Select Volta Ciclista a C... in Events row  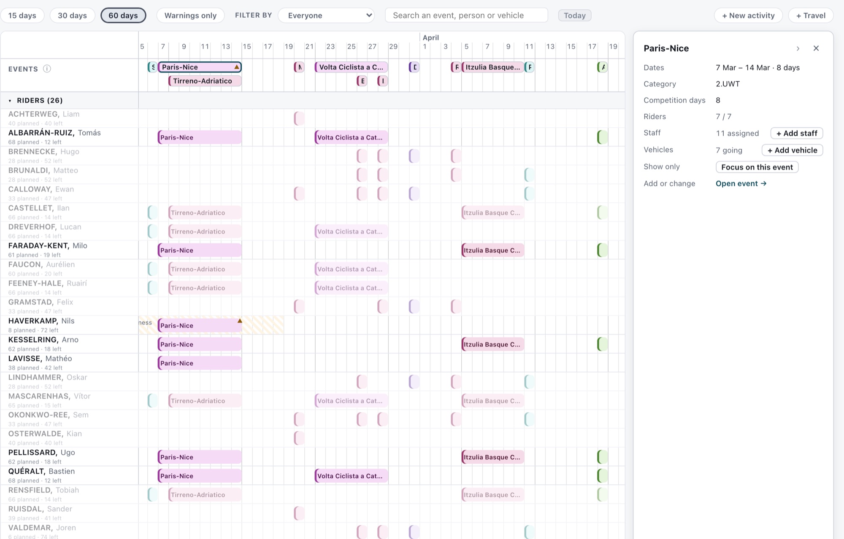351,67
